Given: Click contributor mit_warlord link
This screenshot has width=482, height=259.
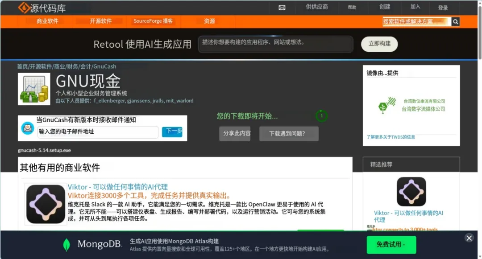Looking at the screenshot, I should click(180, 101).
